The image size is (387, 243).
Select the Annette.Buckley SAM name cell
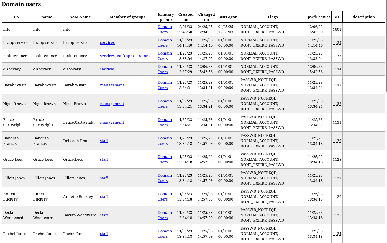click(x=80, y=196)
